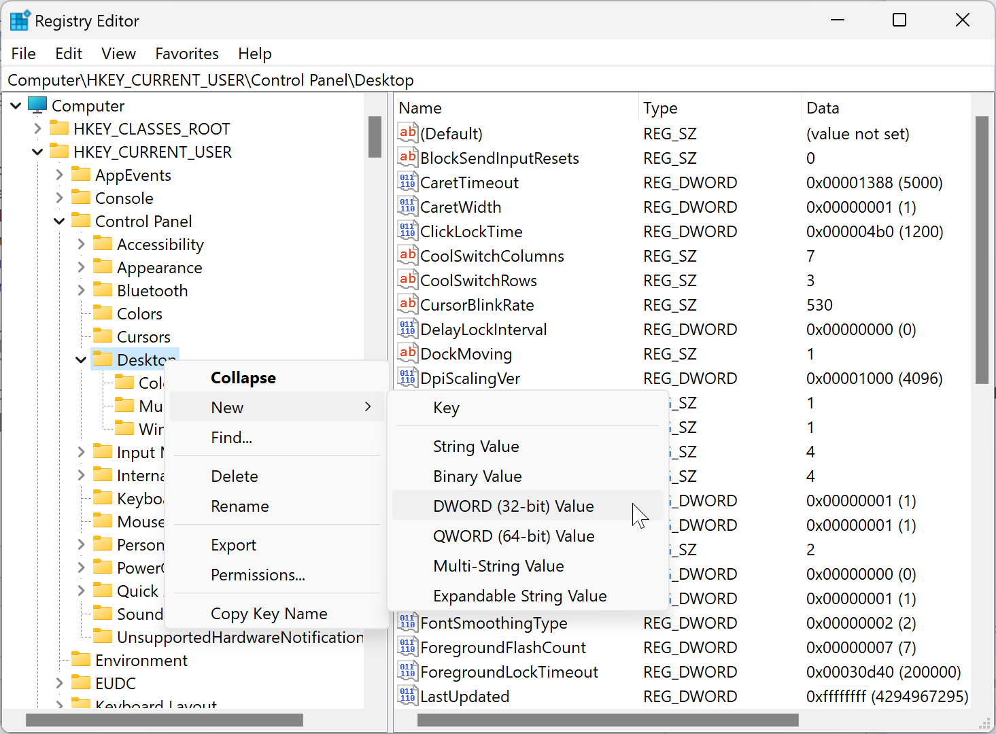Choose Copy Key Name in context menu
The width and height of the screenshot is (996, 734).
click(x=277, y=614)
